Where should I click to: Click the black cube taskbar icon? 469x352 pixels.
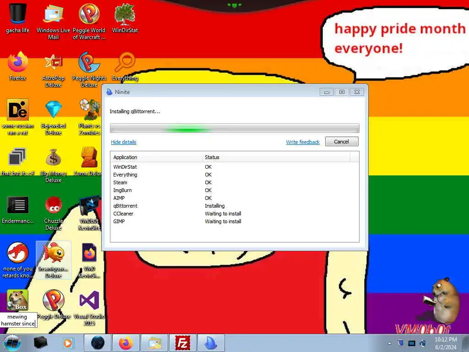click(x=40, y=343)
